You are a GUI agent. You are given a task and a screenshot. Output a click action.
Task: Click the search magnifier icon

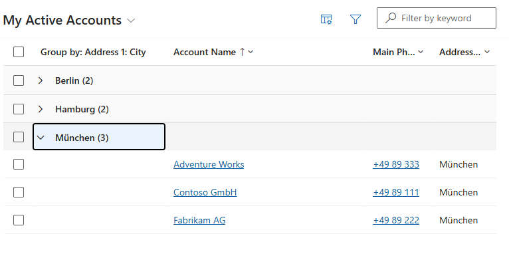tap(391, 18)
